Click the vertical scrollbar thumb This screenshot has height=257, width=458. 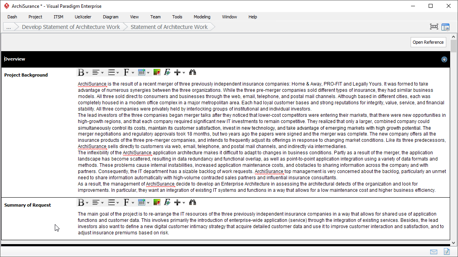click(x=453, y=46)
